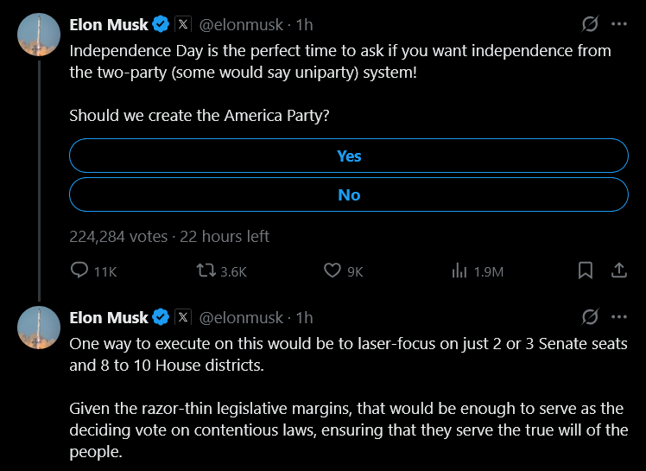Repost the America Party poll post
Screen dimensions: 646x471
206,271
